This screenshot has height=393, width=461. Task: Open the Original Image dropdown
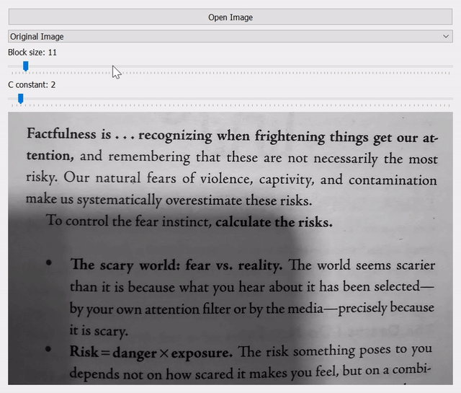230,36
